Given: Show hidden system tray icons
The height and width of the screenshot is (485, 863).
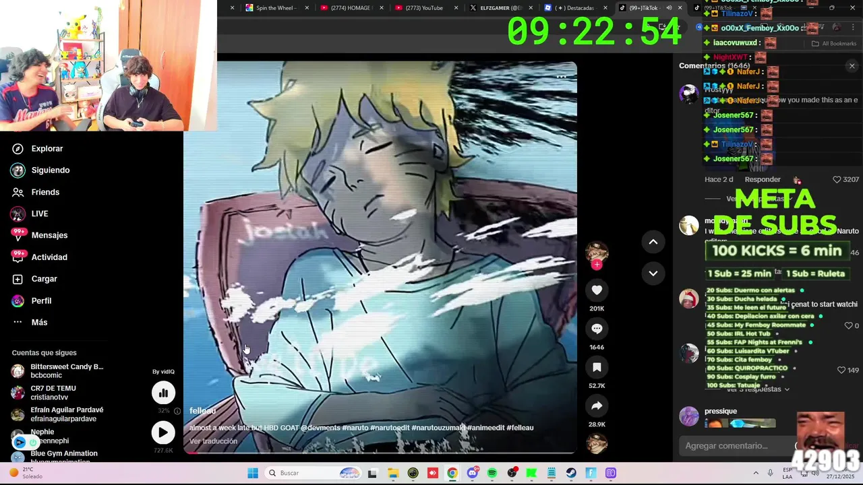Looking at the screenshot, I should pyautogui.click(x=755, y=473).
